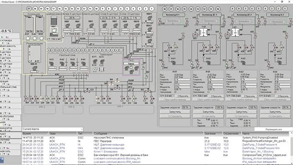Click Задание скорости field for Н-61
The width and height of the screenshot is (293, 165).
(x=186, y=108)
